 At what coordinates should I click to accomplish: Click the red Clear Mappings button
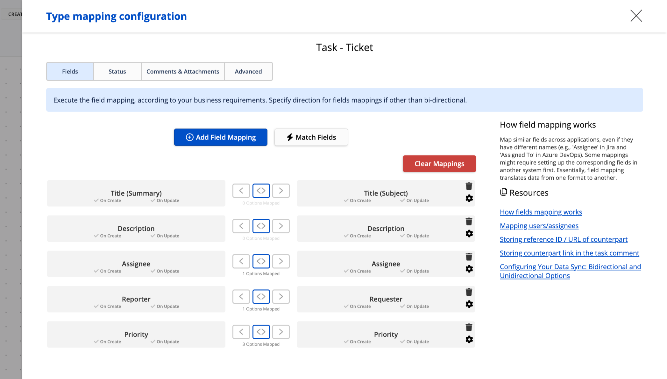tap(439, 164)
